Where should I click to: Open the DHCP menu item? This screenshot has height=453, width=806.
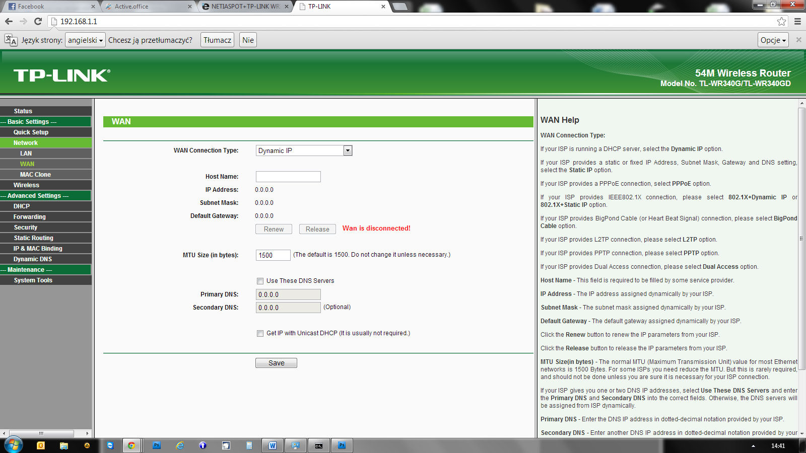pos(22,206)
